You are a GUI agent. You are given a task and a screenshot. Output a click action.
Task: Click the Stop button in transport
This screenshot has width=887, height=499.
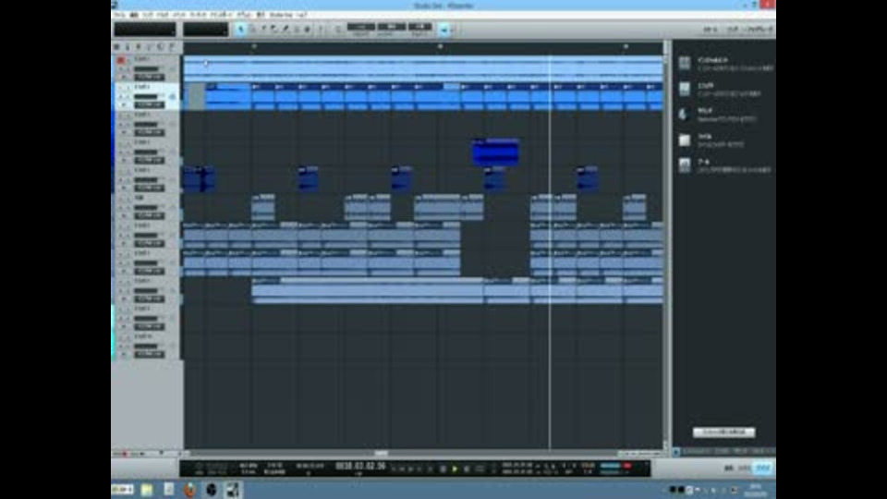(x=443, y=469)
